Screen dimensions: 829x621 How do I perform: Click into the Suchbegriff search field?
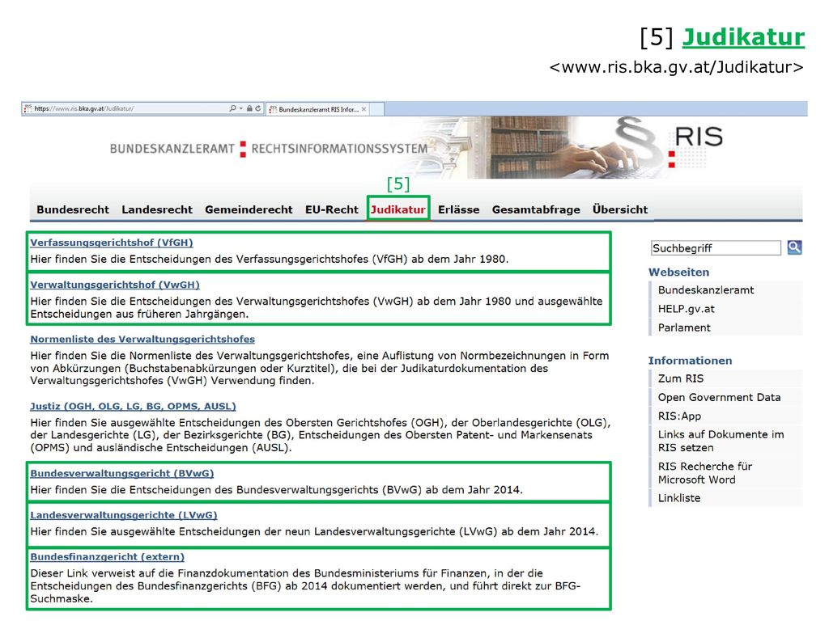[x=716, y=247]
